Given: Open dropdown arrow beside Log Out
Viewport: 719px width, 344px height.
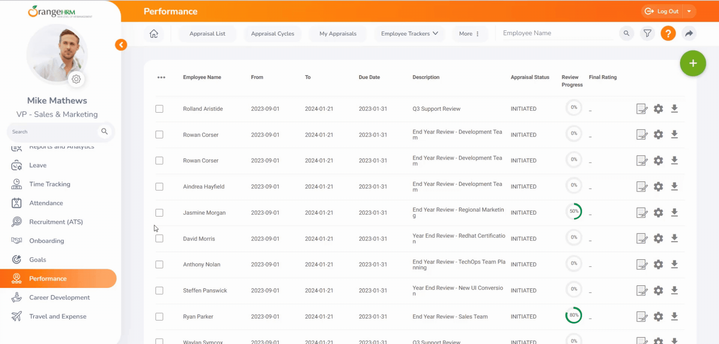Looking at the screenshot, I should (689, 11).
